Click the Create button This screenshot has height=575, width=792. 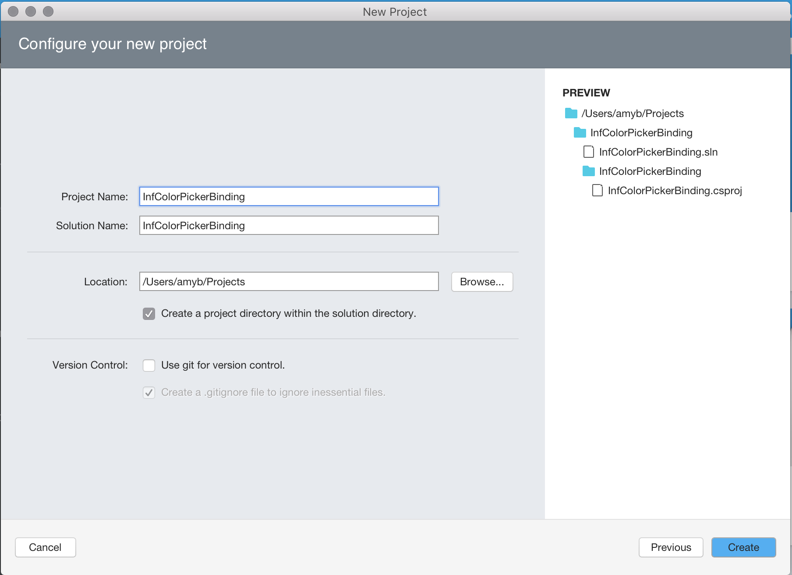[x=743, y=547]
